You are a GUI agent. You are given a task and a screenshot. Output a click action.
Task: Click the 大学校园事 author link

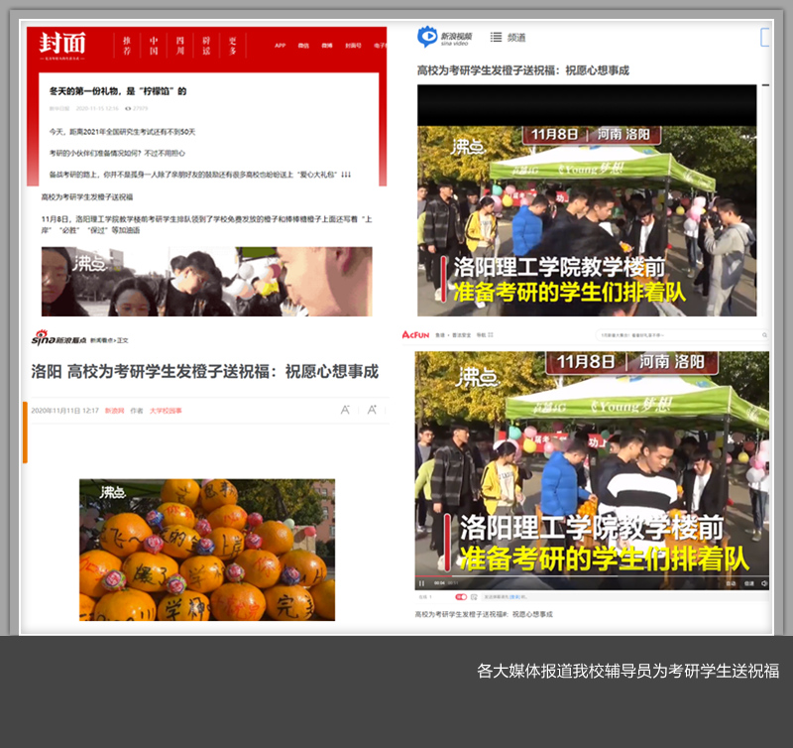coord(166,410)
